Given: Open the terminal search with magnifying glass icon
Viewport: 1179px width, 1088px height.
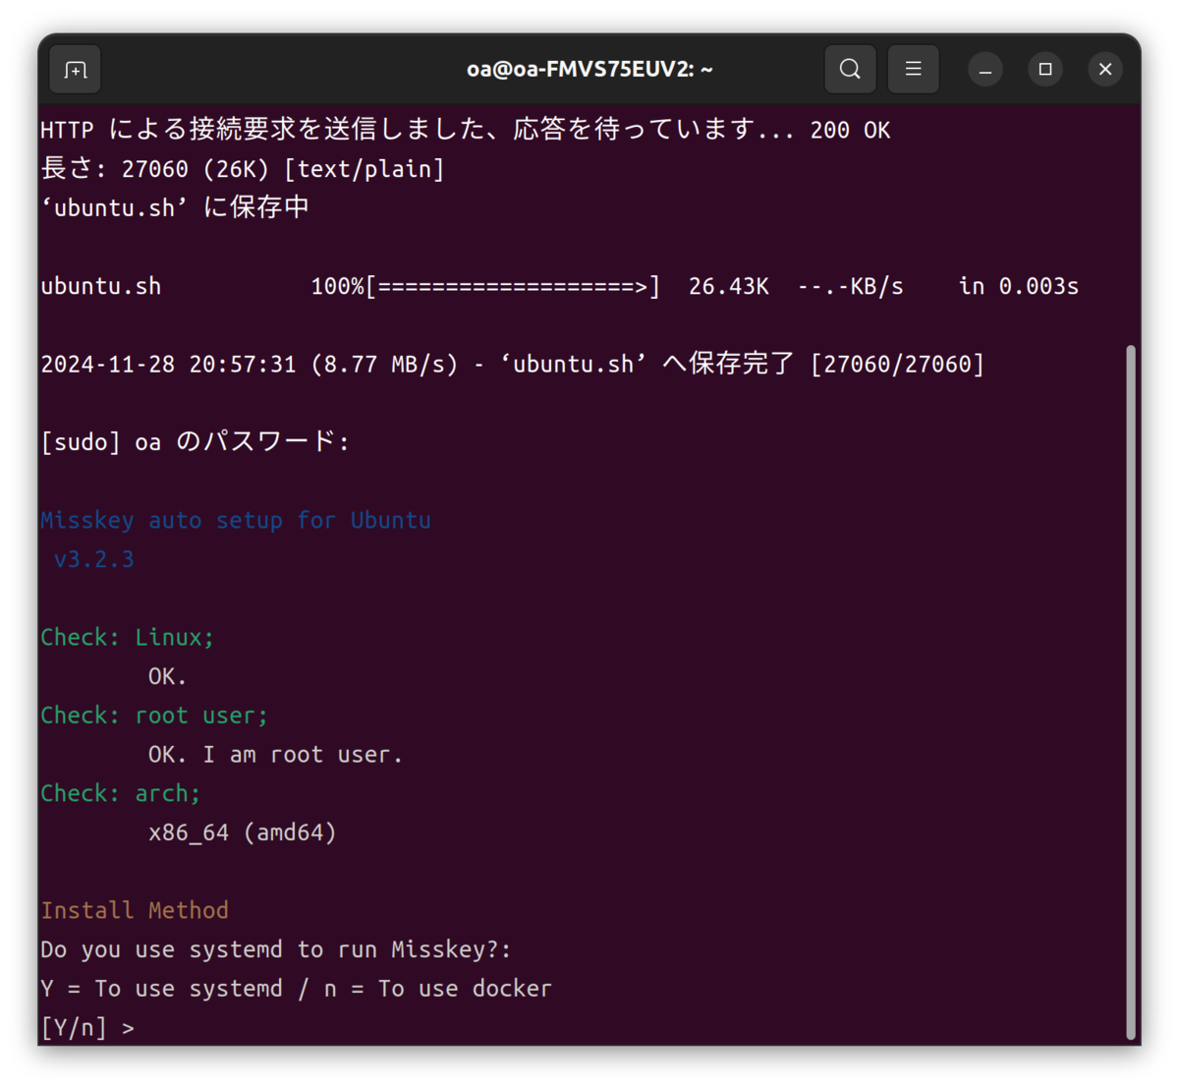Looking at the screenshot, I should click(x=850, y=69).
